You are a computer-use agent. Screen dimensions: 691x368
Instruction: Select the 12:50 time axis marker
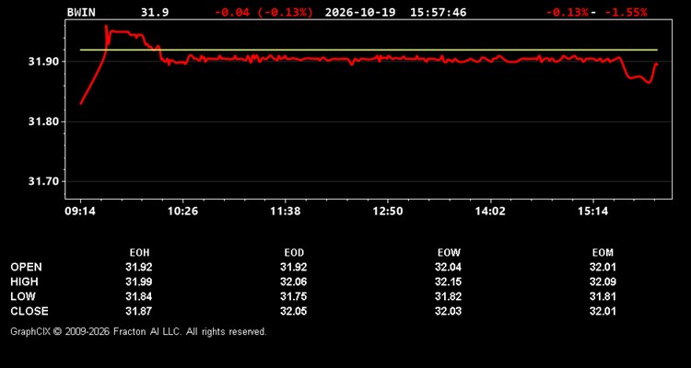[x=388, y=212]
